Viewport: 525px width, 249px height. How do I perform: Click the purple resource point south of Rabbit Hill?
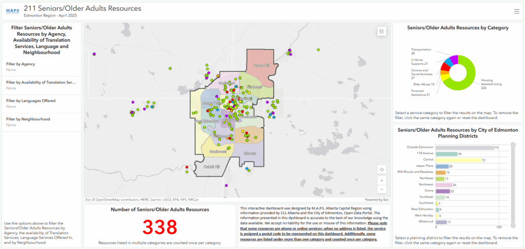[x=226, y=185]
